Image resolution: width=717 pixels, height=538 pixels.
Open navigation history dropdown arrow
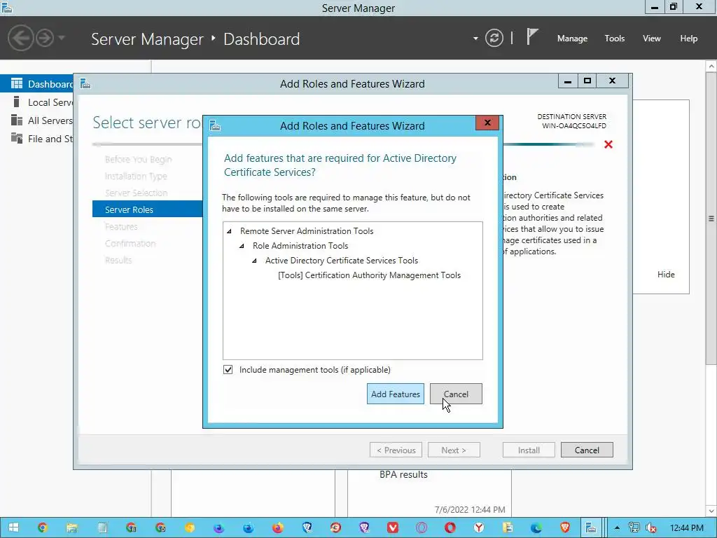pos(62,38)
